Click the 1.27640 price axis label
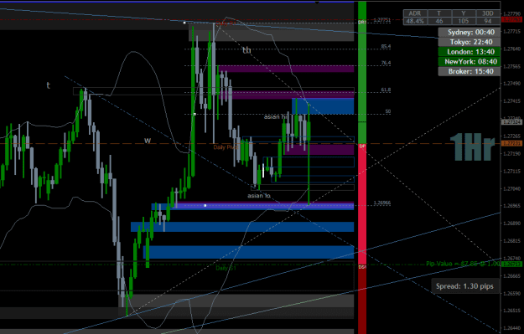 (512, 49)
